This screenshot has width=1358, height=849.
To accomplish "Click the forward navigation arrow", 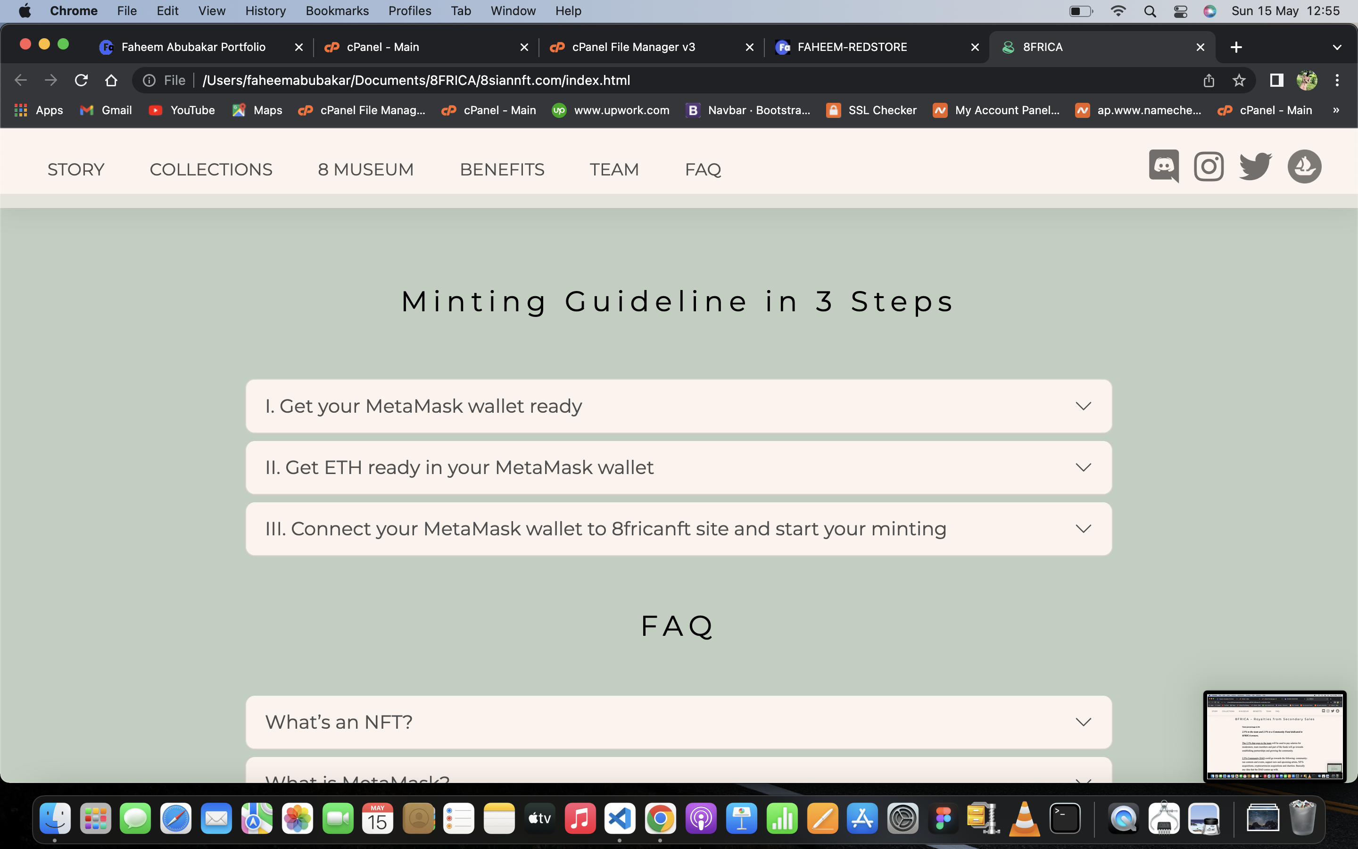I will pos(51,80).
